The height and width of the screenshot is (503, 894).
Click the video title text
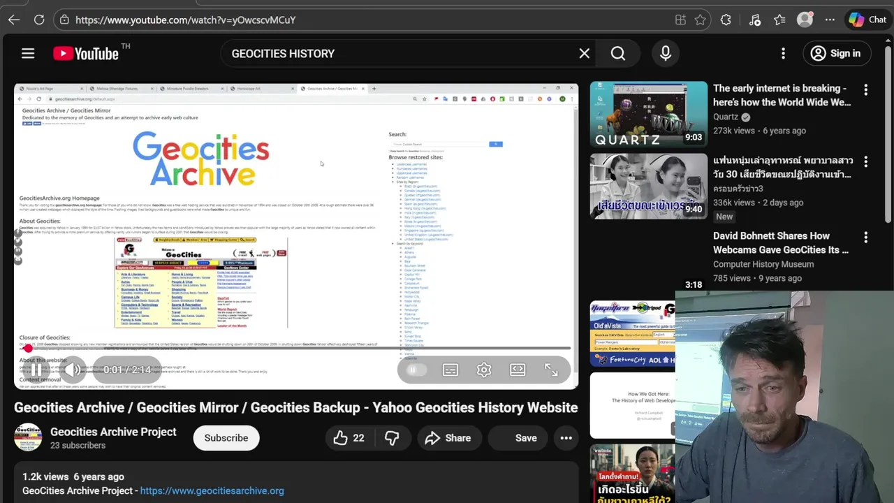pos(296,407)
